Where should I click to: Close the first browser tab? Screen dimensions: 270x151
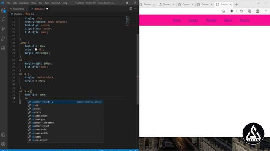154,5
